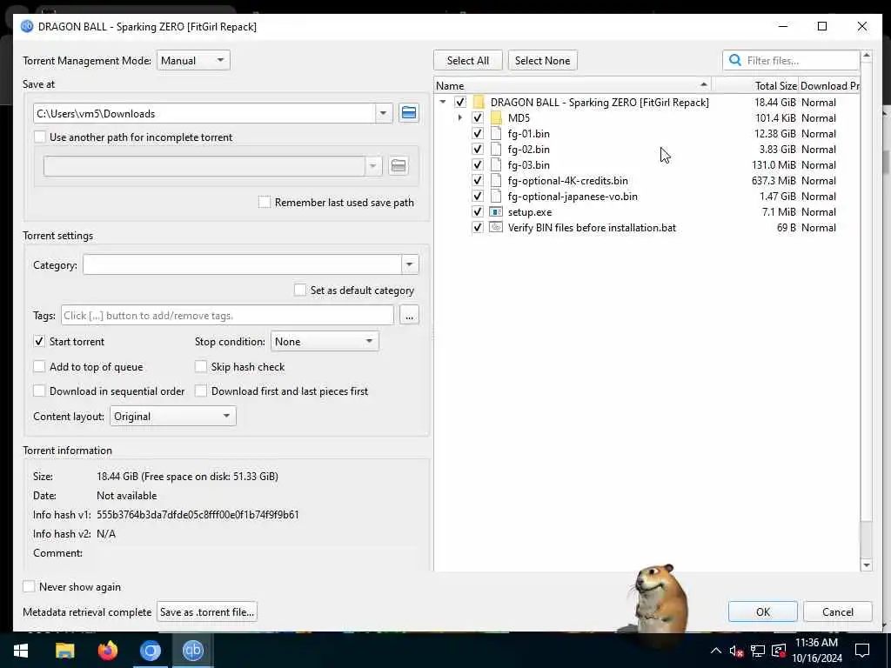Open save path folder browser icon
The image size is (891, 668).
(x=409, y=112)
